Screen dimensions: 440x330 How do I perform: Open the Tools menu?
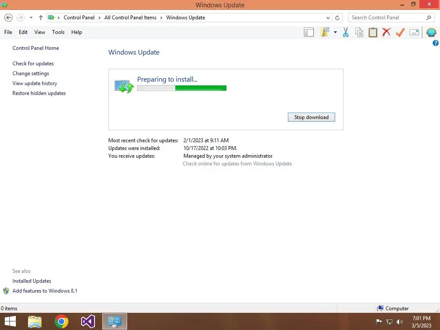[58, 32]
